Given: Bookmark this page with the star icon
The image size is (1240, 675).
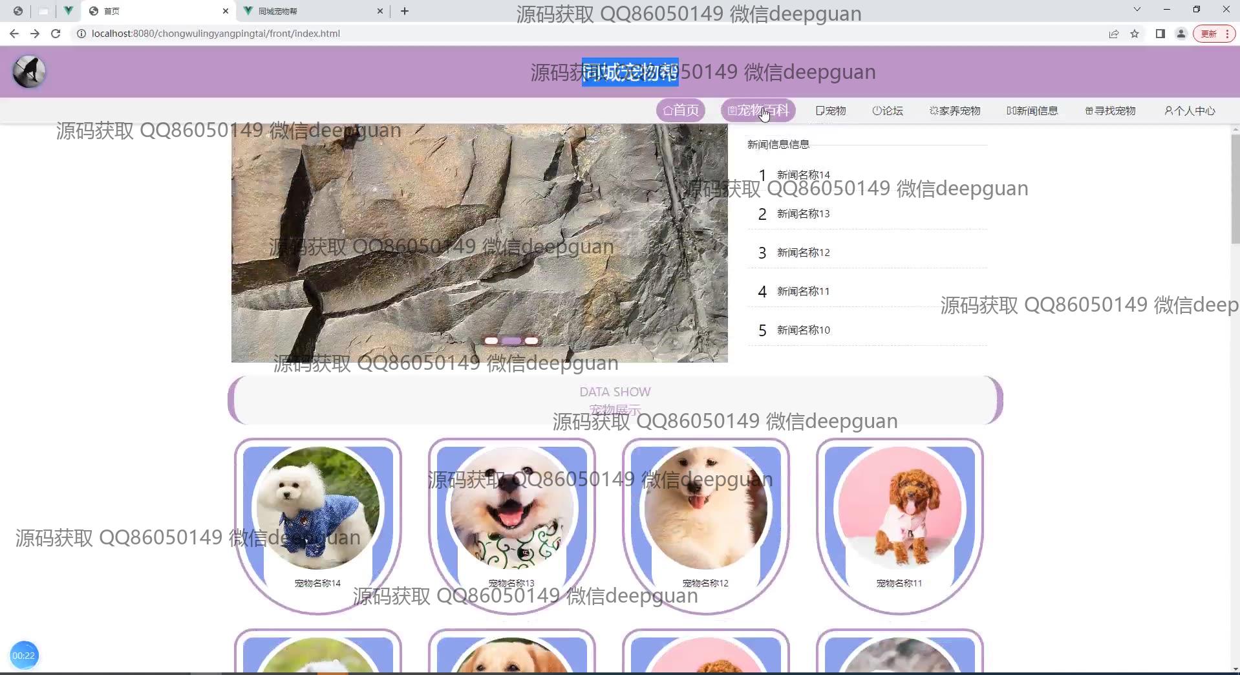Looking at the screenshot, I should click(x=1135, y=34).
